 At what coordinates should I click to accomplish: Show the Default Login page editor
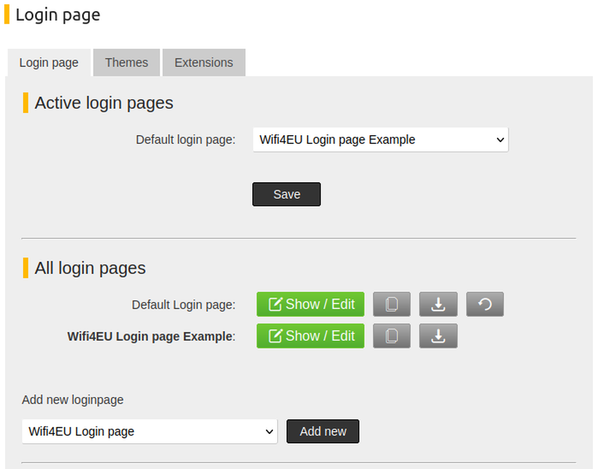click(310, 304)
